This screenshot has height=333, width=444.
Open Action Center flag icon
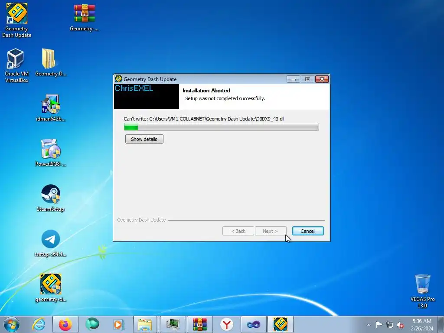(x=379, y=325)
